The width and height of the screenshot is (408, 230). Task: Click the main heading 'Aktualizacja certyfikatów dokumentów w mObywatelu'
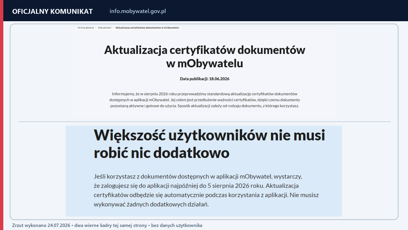pos(205,56)
